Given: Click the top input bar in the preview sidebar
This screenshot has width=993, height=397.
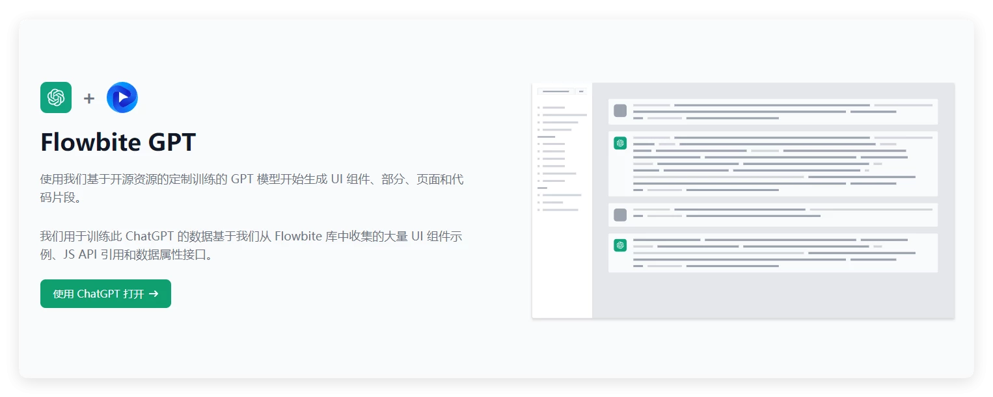Looking at the screenshot, I should point(555,92).
